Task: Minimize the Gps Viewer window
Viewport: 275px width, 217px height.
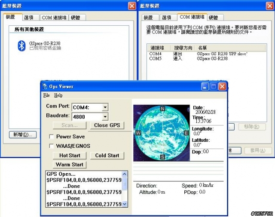Action: 205,86
